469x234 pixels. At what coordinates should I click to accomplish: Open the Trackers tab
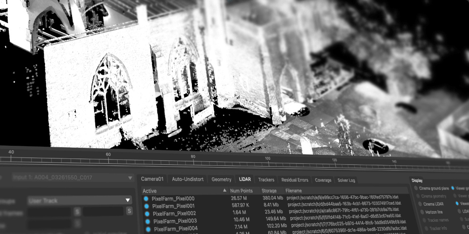point(266,180)
